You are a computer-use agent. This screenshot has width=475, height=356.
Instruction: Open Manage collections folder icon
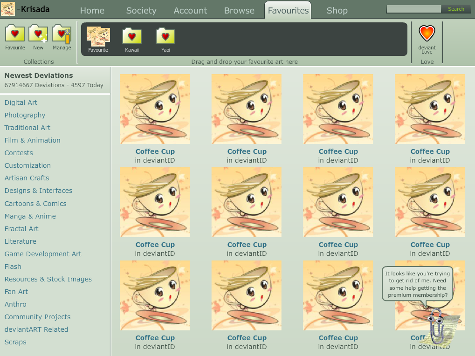pos(62,34)
